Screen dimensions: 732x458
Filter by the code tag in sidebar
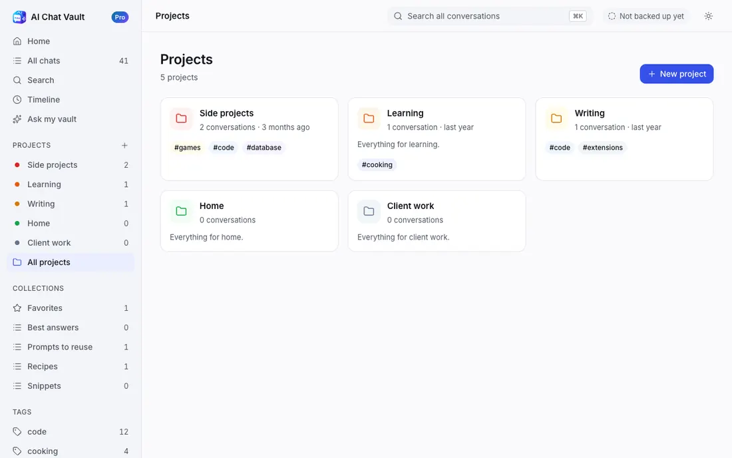pos(71,432)
